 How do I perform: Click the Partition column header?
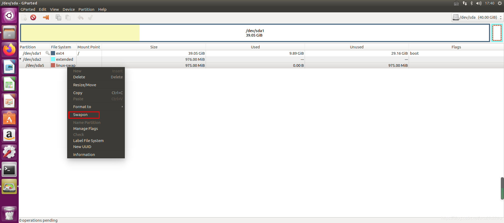click(x=34, y=47)
